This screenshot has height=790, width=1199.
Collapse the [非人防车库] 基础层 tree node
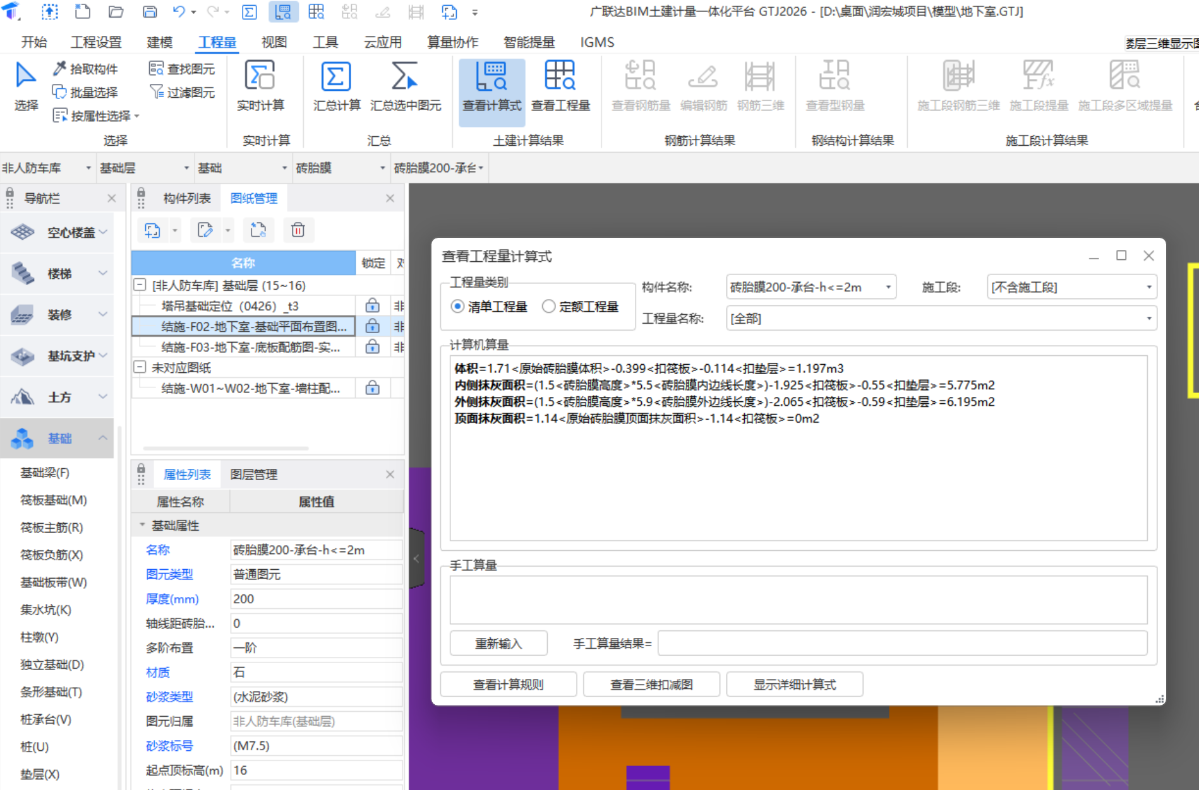[140, 285]
